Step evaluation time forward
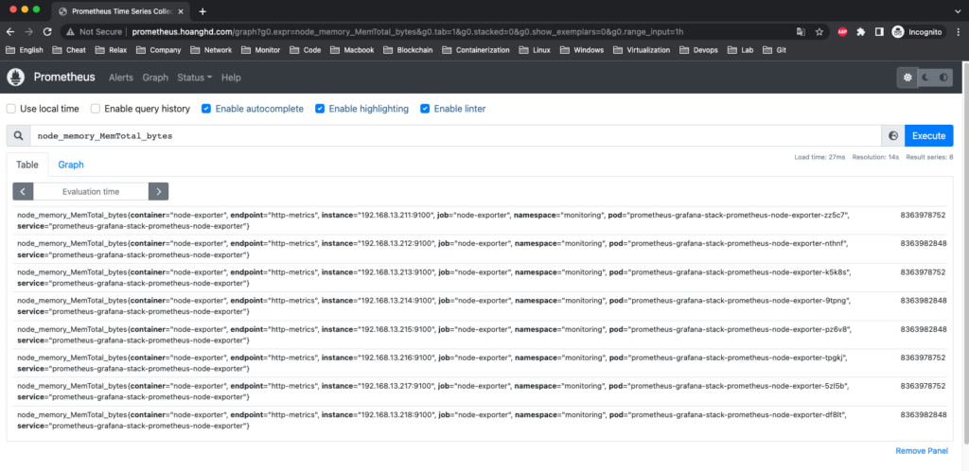This screenshot has width=969, height=471. pos(158,191)
